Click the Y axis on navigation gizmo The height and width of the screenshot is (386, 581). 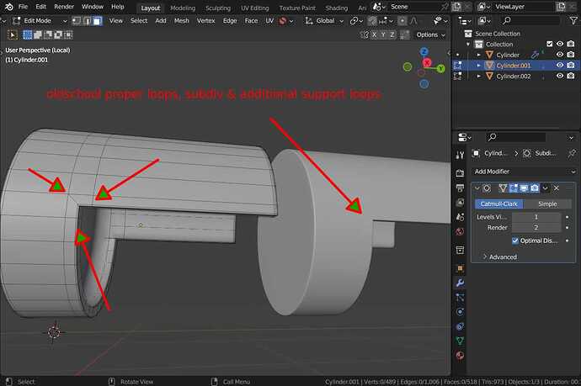click(440, 68)
